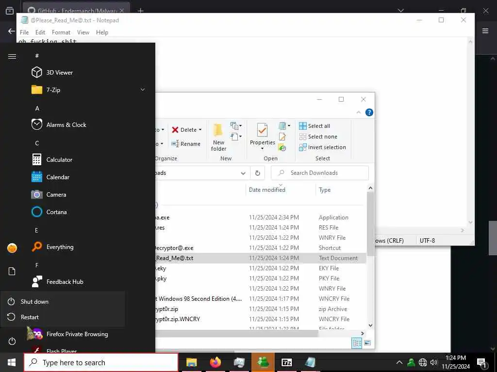Expand the address bar history dropdown
Viewport: 497px width, 372px height.
coord(243,173)
